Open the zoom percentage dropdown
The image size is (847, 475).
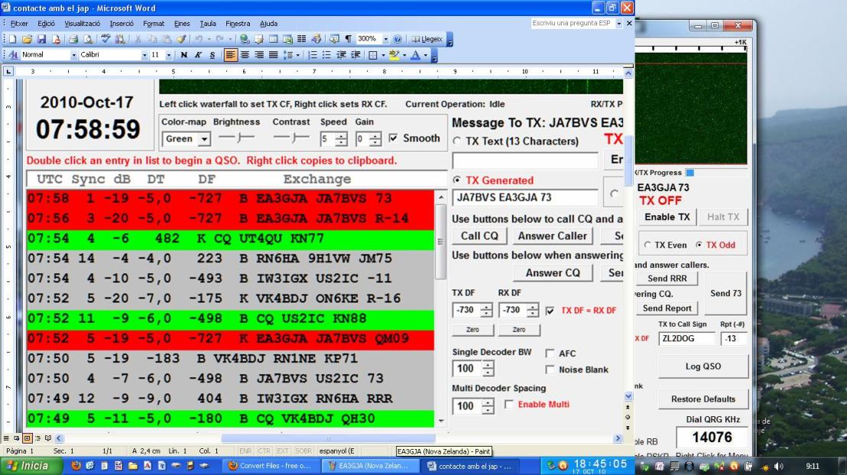385,39
